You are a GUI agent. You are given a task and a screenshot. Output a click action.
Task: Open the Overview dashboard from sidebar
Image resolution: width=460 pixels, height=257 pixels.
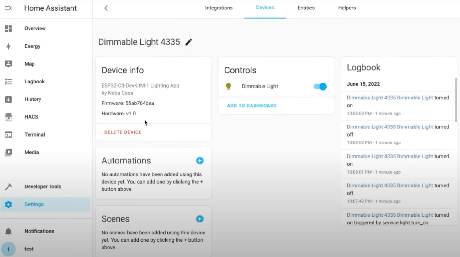point(8,28)
